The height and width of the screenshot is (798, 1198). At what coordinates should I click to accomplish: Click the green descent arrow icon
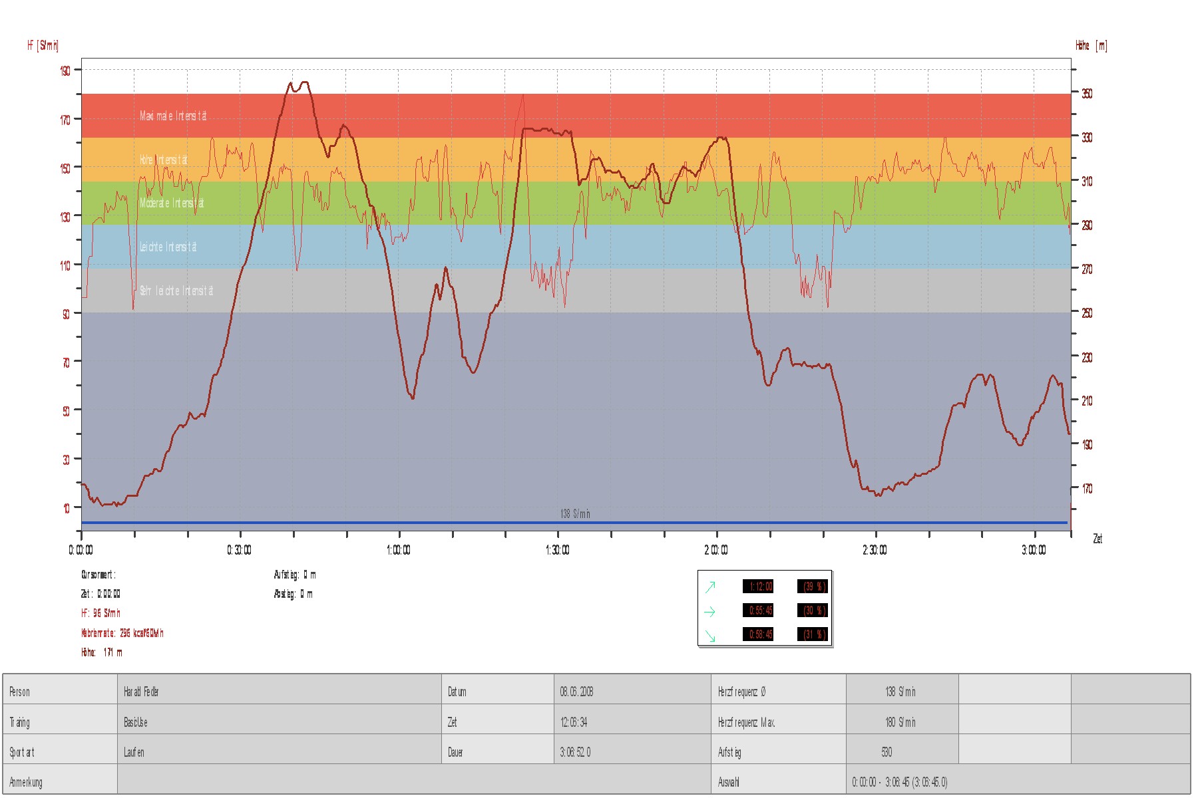click(710, 636)
